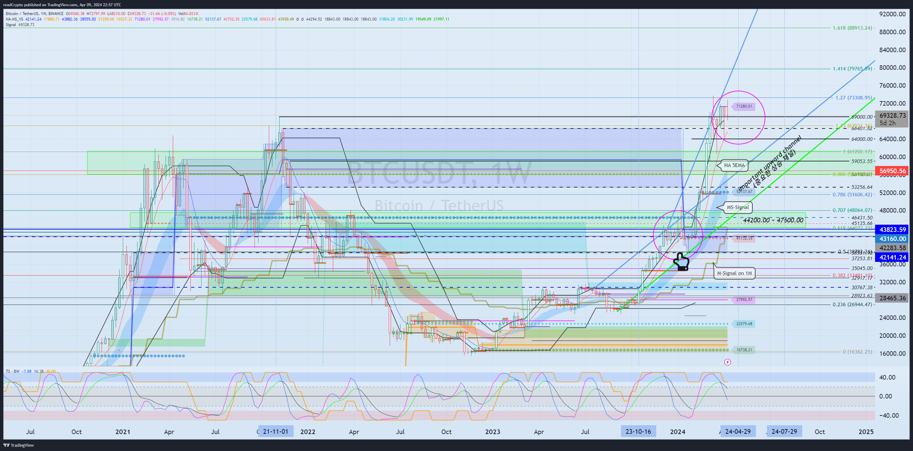
Task: Click the gray 28465.36 price label
Action: pyautogui.click(x=892, y=298)
